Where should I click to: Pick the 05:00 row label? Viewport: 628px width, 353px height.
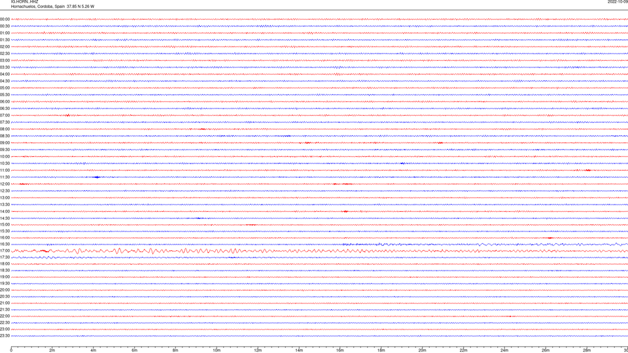pos(5,88)
